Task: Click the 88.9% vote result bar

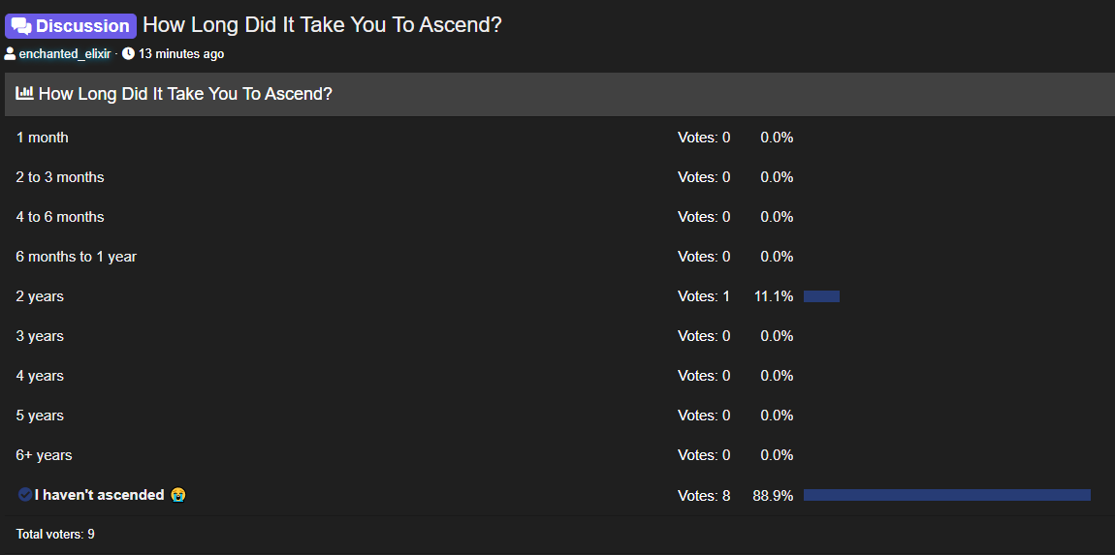Action: pyautogui.click(x=947, y=495)
